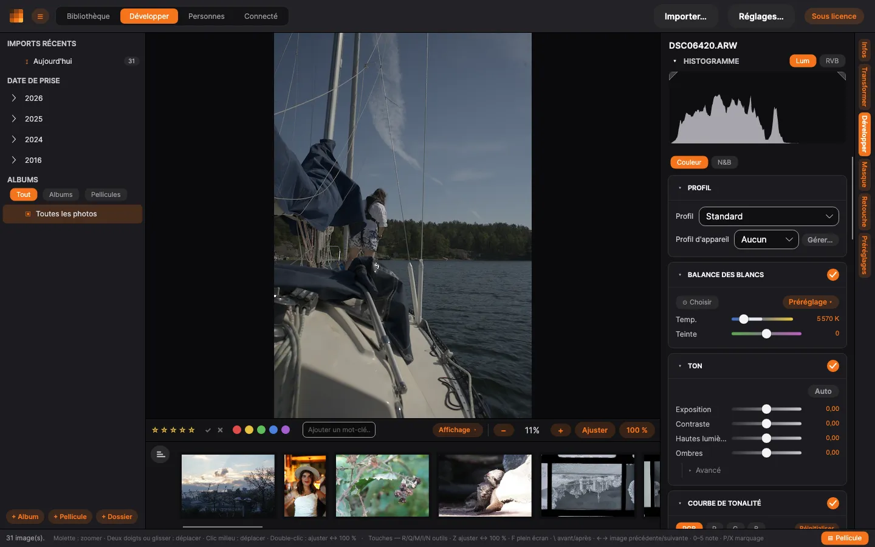Apply yellow color label

click(x=249, y=430)
